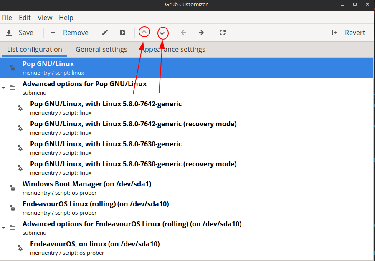Screen dimensions: 375x261
Task: Click folder icon of Advanced options for EndeavourOS
Action: (x=13, y=228)
